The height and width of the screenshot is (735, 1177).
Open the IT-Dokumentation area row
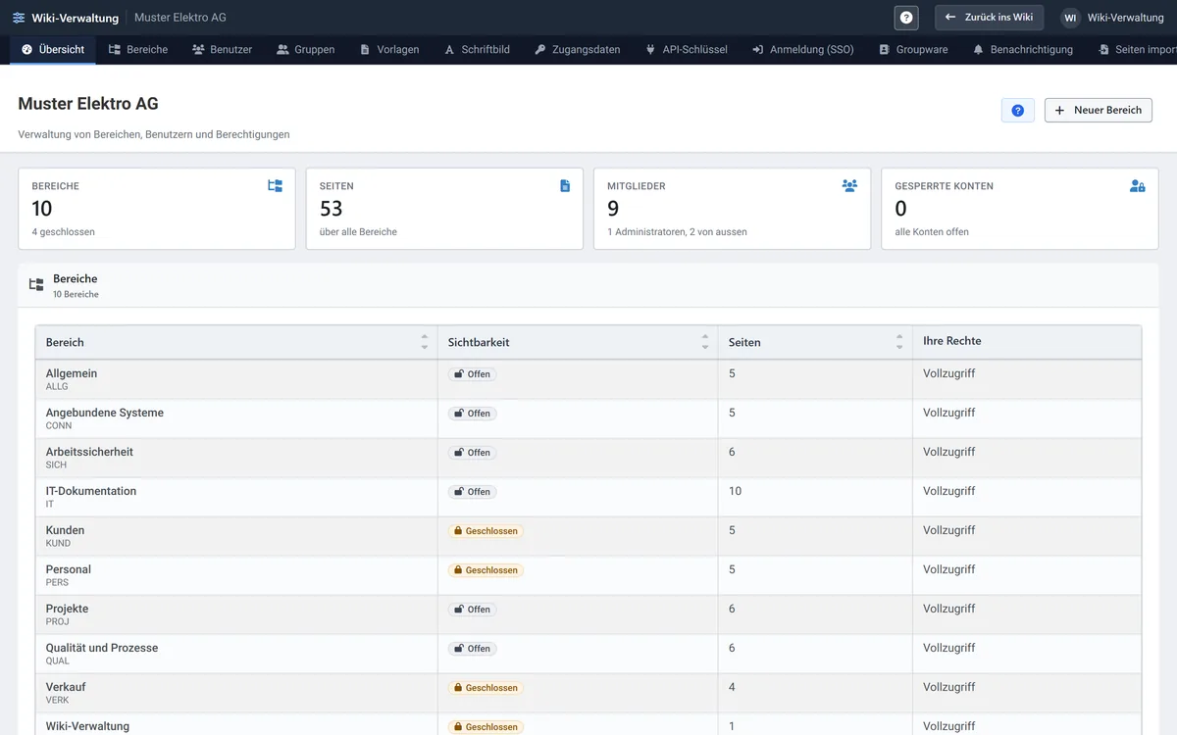588,497
